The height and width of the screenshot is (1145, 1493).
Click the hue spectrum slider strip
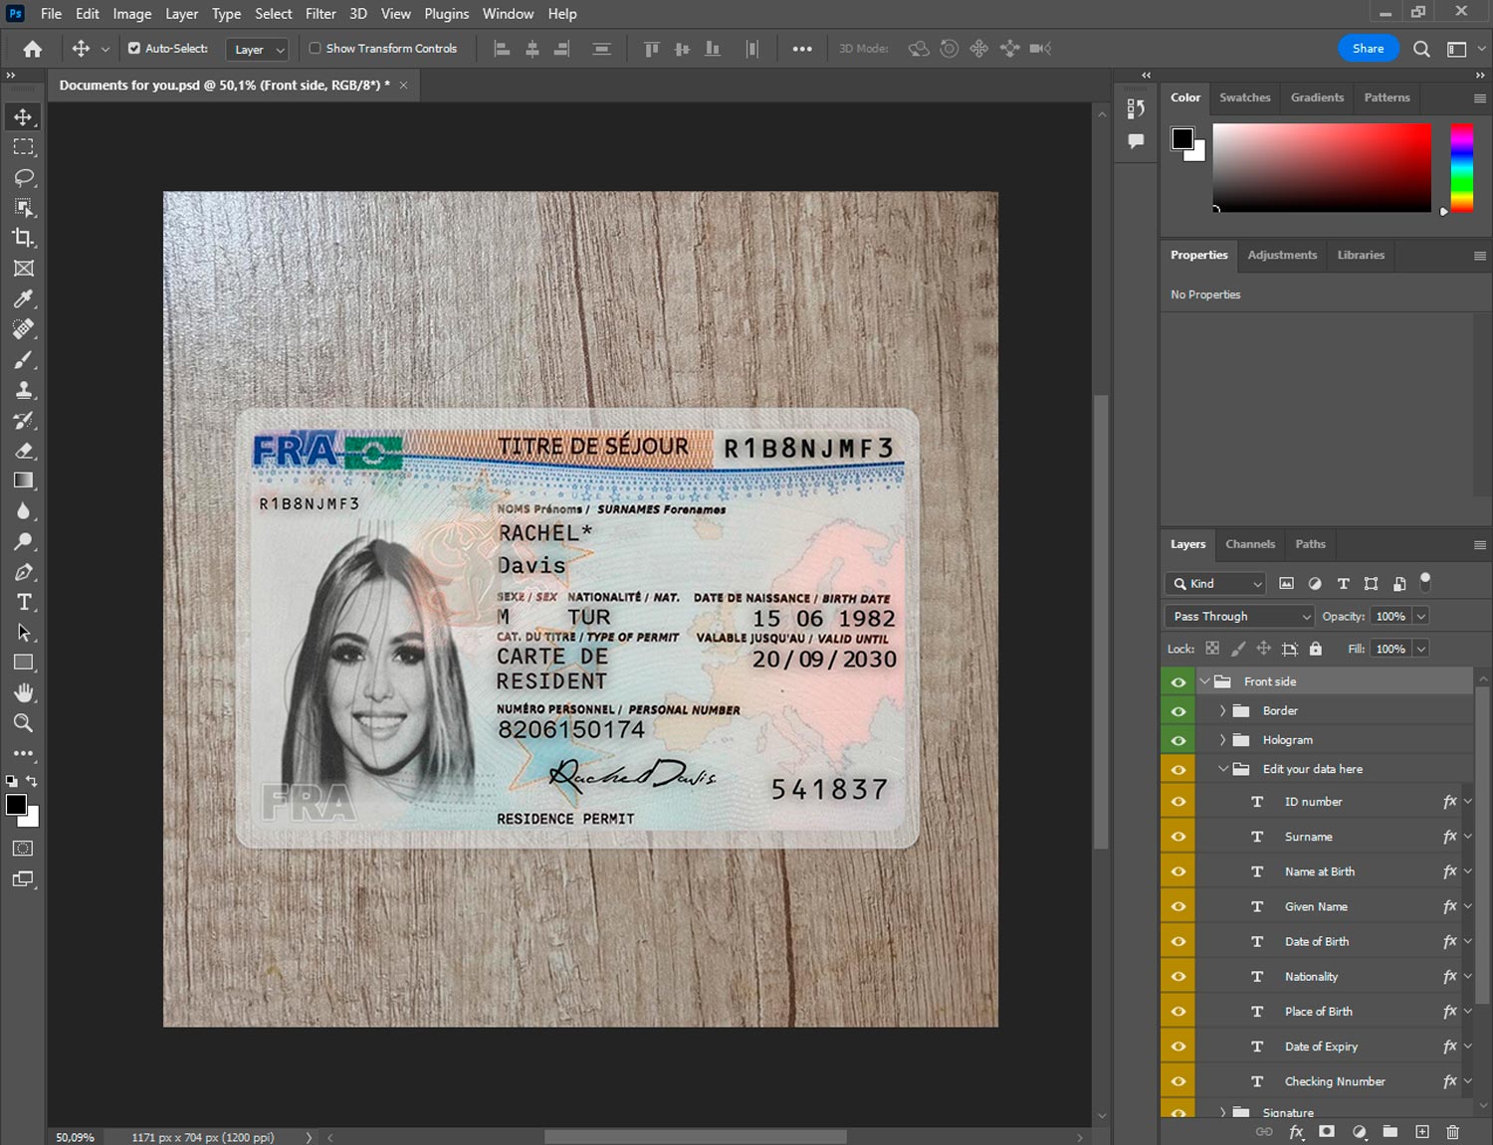pos(1461,167)
